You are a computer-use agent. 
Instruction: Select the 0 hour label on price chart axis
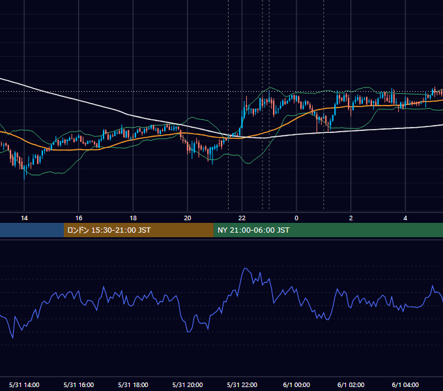(296, 218)
